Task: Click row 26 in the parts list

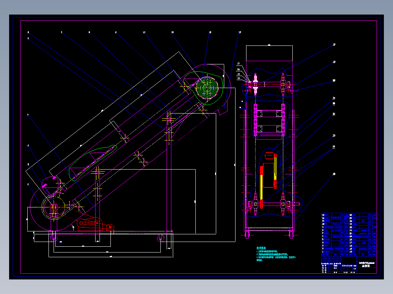Action: [363, 215]
